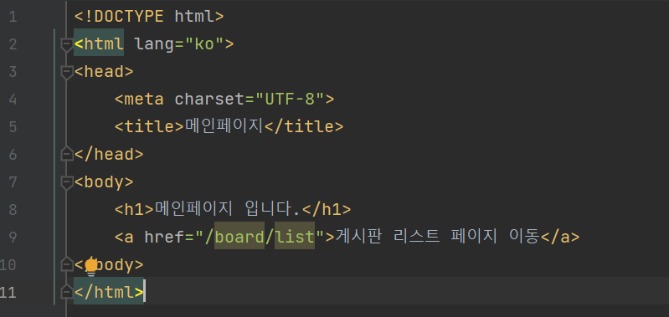Click the href attribute name
This screenshot has width=669, height=317.
click(x=164, y=237)
